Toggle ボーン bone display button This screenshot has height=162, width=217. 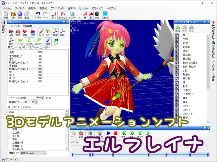(41, 33)
